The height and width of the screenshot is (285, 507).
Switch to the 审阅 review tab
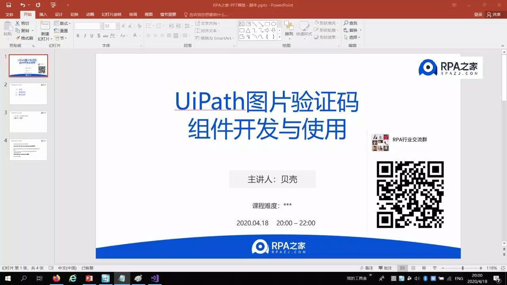point(133,15)
